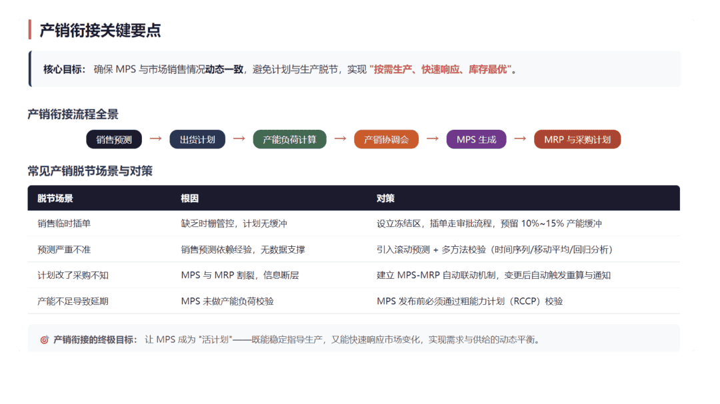Image resolution: width=720 pixels, height=404 pixels.
Task: Click the 出货计划 flow step pill
Action: pos(197,139)
